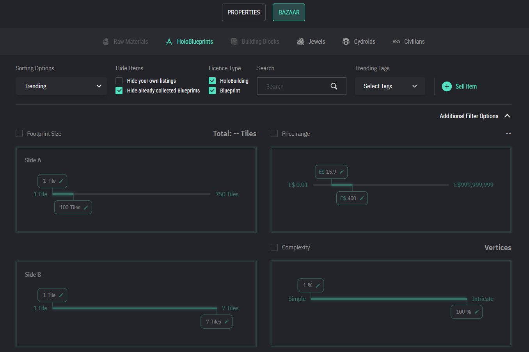Uncheck Hide already collected Blueprints
This screenshot has width=529, height=352.
pyautogui.click(x=119, y=91)
